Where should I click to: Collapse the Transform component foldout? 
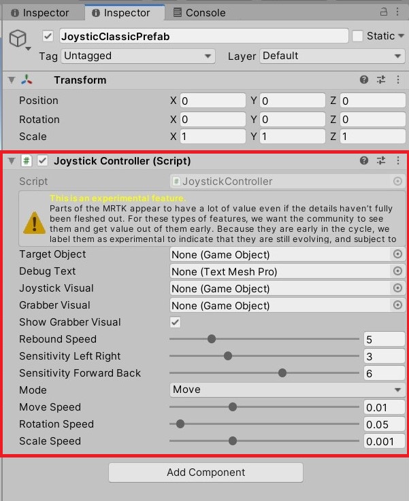(x=12, y=80)
